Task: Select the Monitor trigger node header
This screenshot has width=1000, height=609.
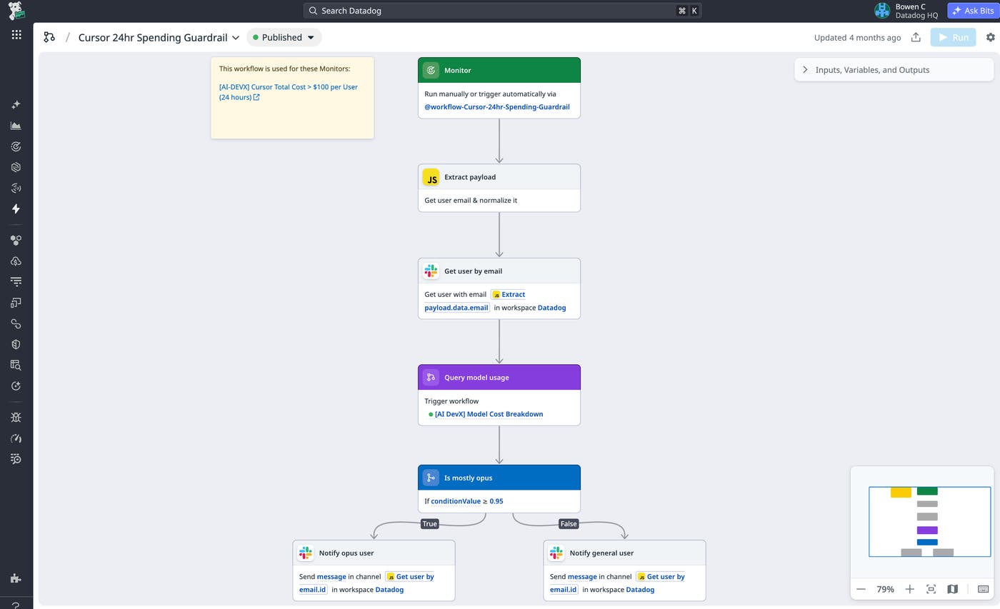Action: click(x=499, y=70)
